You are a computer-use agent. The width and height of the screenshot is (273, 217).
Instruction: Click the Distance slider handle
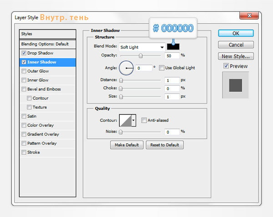coord(121,80)
